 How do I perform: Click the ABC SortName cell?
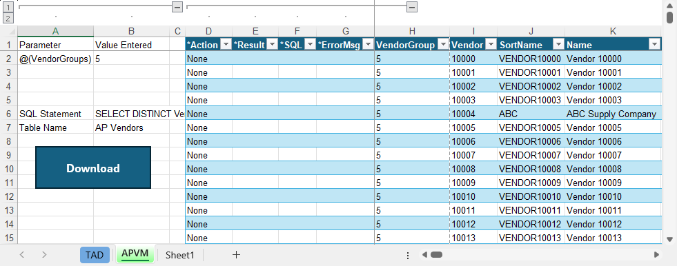click(x=531, y=114)
